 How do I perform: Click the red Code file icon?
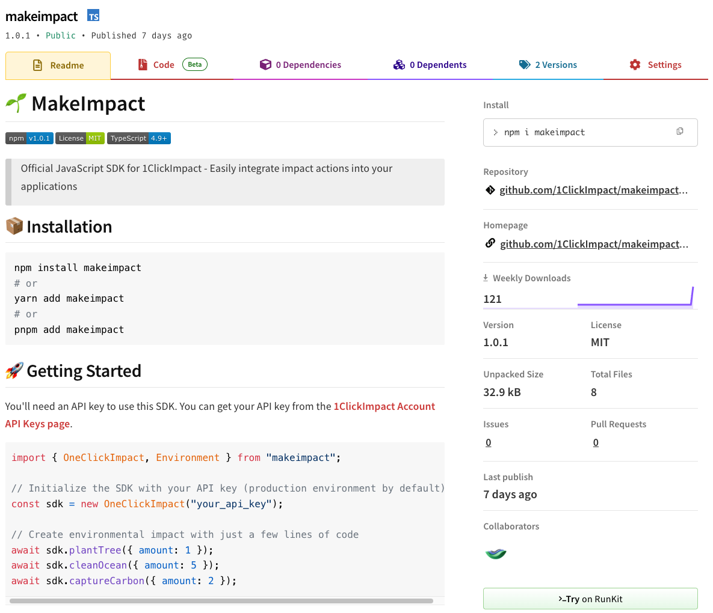click(143, 64)
